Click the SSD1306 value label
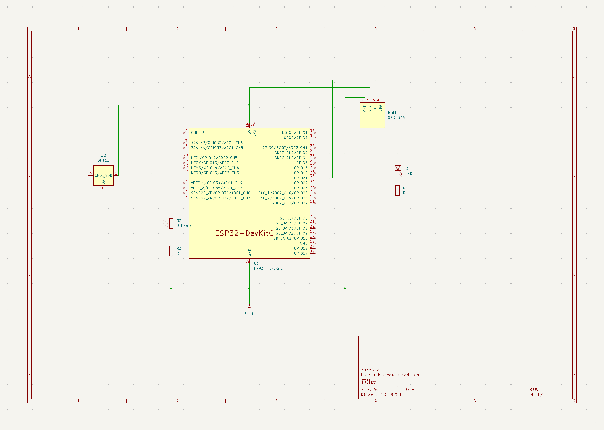Screen dimensions: 604x430 [x=396, y=118]
